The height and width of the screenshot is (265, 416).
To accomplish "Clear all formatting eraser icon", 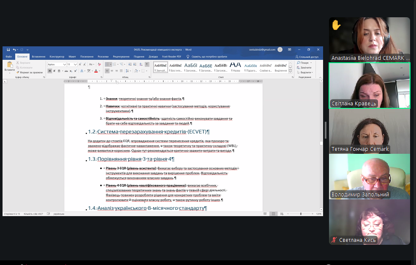I will [x=99, y=64].
